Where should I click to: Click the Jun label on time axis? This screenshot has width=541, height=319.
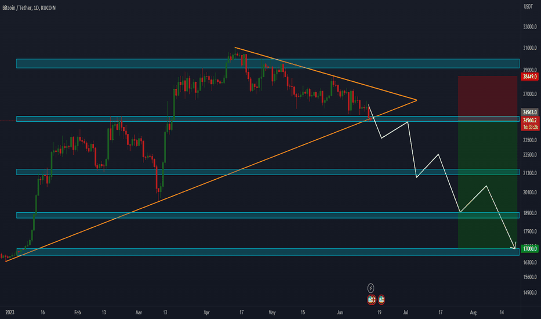coord(340,313)
